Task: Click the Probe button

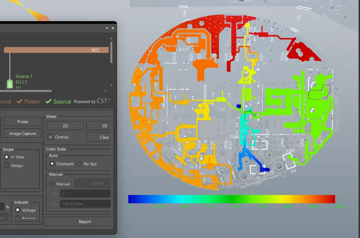Action: pyautogui.click(x=22, y=122)
